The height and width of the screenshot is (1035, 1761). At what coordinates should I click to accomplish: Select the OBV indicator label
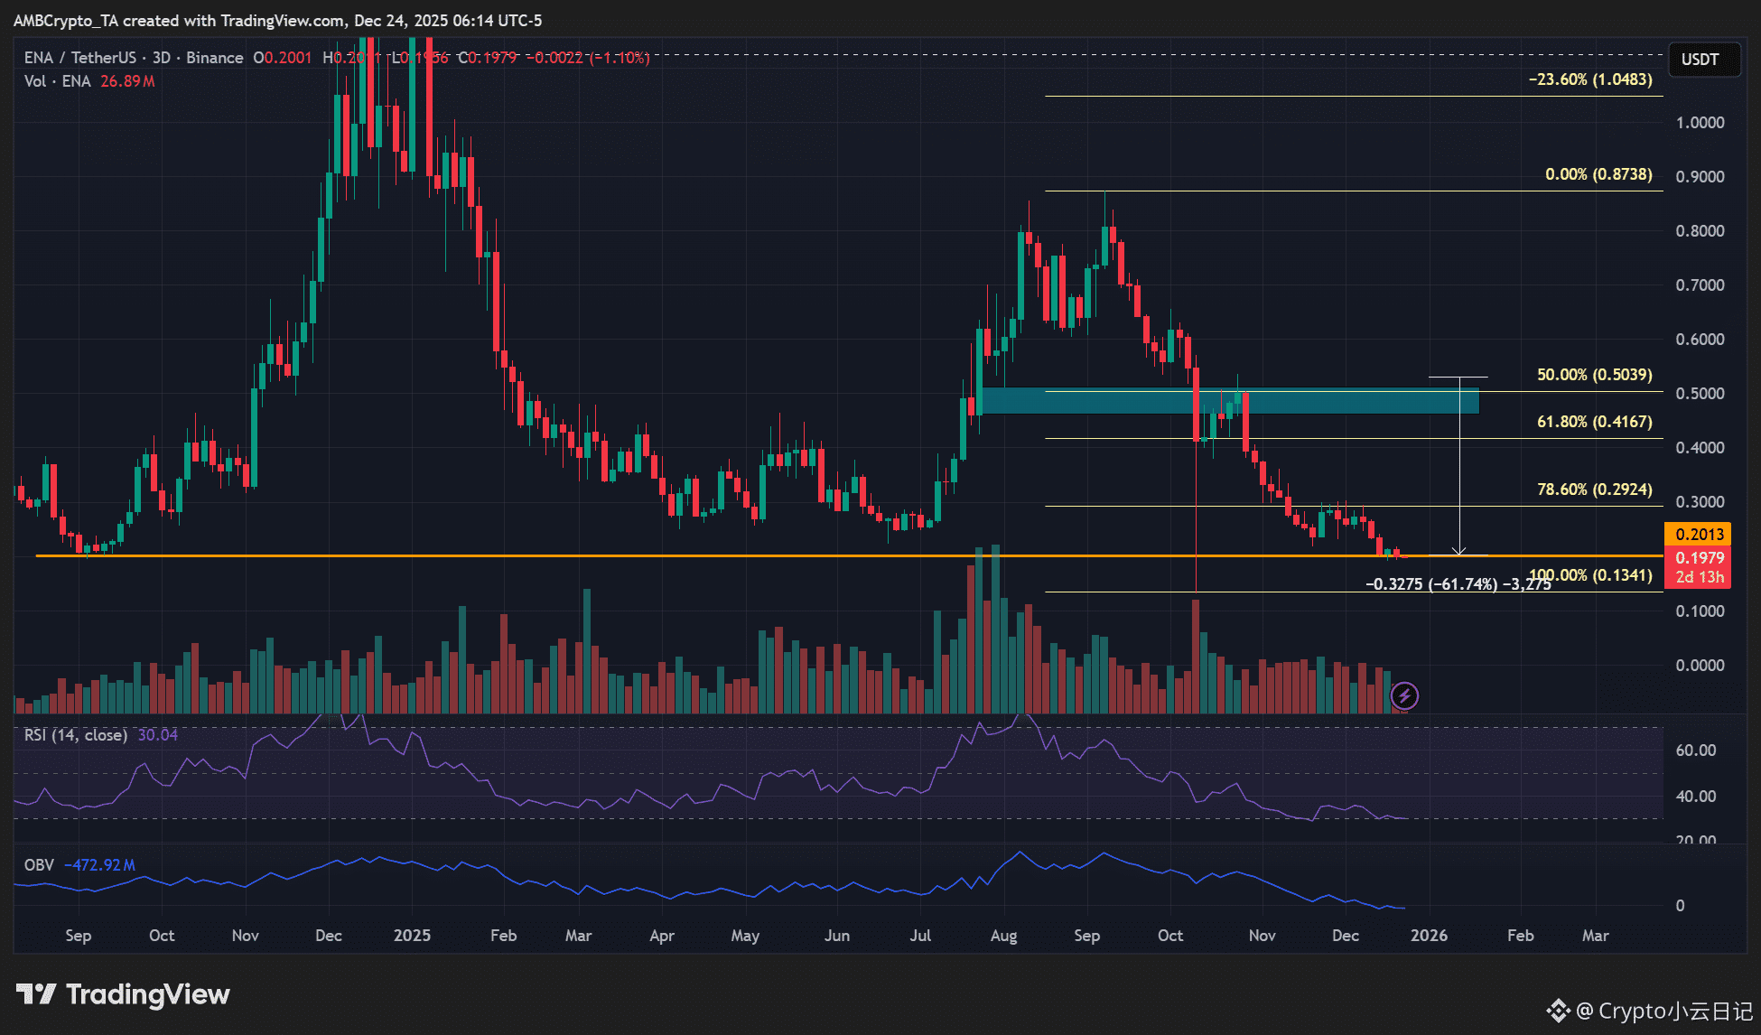39,865
